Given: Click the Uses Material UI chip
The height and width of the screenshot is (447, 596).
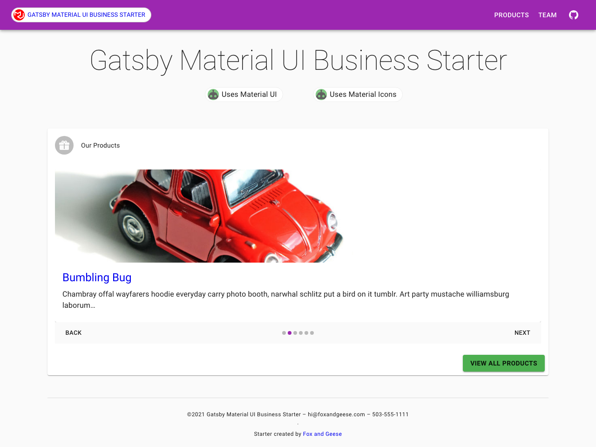Looking at the screenshot, I should click(x=244, y=94).
